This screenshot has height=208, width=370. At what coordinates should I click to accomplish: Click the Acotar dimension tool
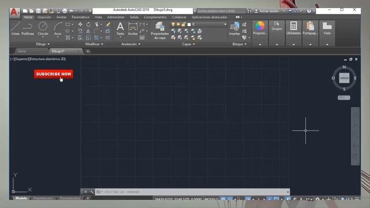132,29
